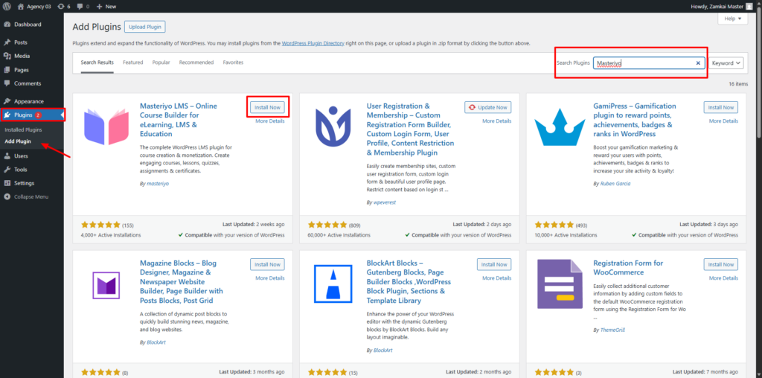This screenshot has width=762, height=378.
Task: Open the comments bubble in admin bar
Action: point(83,6)
